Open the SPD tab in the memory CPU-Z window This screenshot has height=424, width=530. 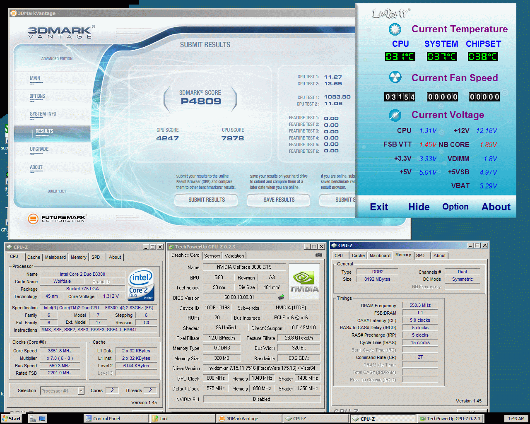[420, 255]
